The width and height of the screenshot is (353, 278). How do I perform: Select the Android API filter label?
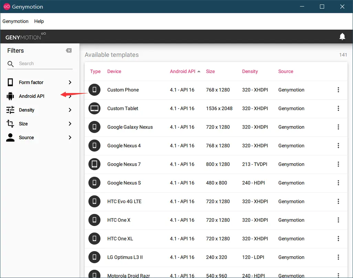tap(32, 96)
